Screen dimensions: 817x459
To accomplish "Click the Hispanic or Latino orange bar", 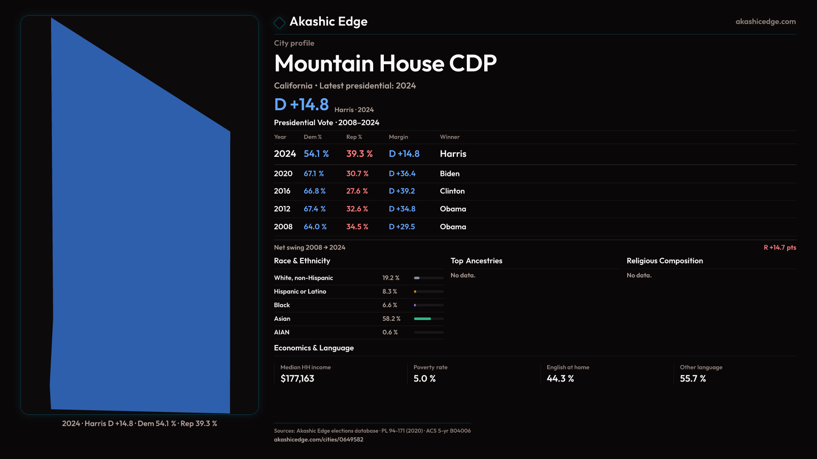I will 415,292.
